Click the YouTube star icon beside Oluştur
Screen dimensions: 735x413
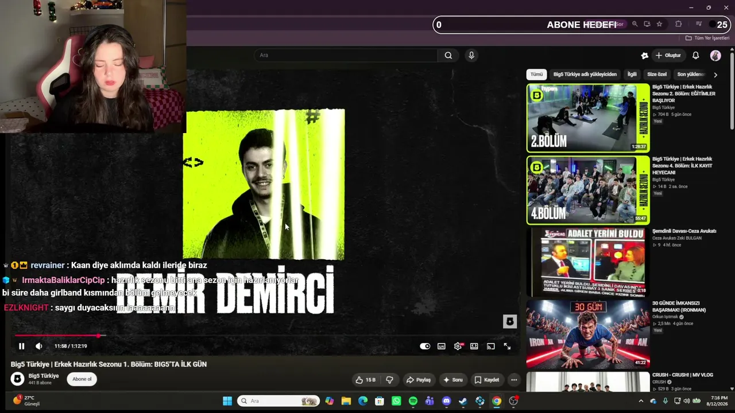[x=644, y=56]
